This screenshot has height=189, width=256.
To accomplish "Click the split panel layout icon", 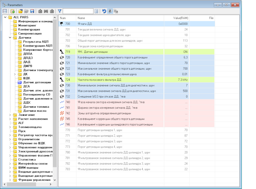I will [x=5, y=11].
